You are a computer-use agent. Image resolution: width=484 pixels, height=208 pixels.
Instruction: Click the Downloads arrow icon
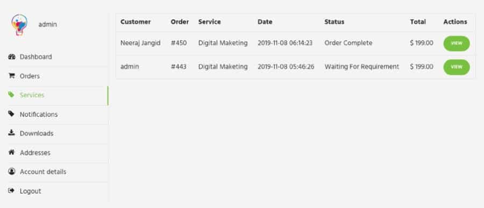12,133
